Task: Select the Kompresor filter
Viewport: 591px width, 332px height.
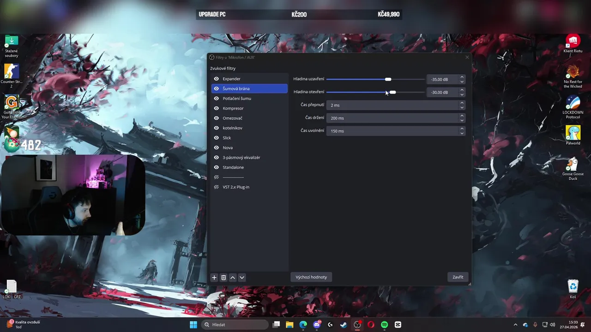Action: (x=249, y=108)
